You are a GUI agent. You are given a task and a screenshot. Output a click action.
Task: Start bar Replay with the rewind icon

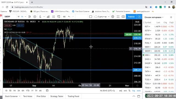pyautogui.click(x=64, y=16)
